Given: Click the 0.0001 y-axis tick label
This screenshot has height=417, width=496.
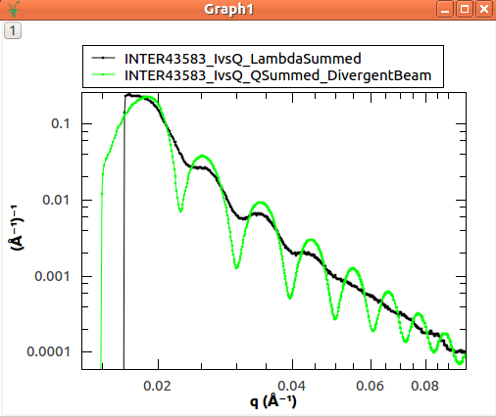Looking at the screenshot, I should pos(48,351).
